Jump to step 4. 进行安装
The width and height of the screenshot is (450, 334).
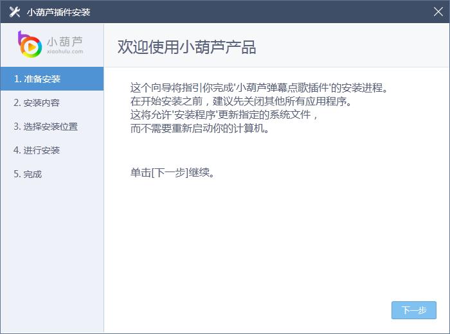(52, 150)
